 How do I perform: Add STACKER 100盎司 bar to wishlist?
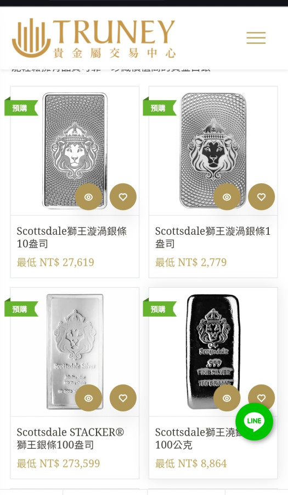click(123, 398)
